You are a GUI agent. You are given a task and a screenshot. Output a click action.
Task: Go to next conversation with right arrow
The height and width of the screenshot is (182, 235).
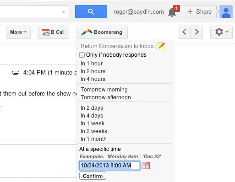point(197,32)
